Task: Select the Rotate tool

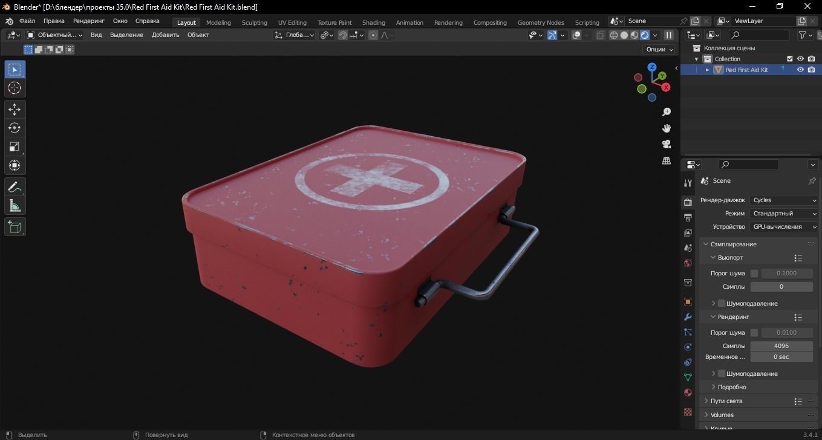Action: coord(15,128)
